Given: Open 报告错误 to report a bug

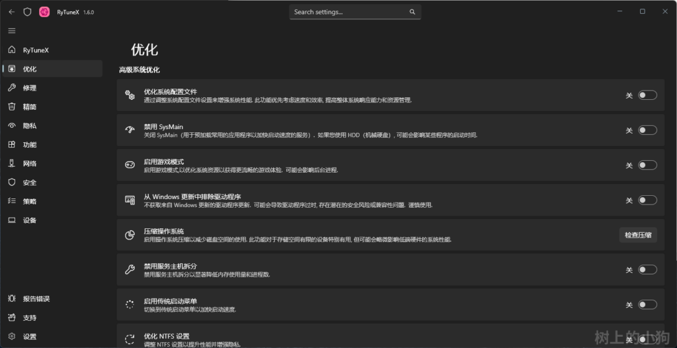Looking at the screenshot, I should [x=52, y=299].
